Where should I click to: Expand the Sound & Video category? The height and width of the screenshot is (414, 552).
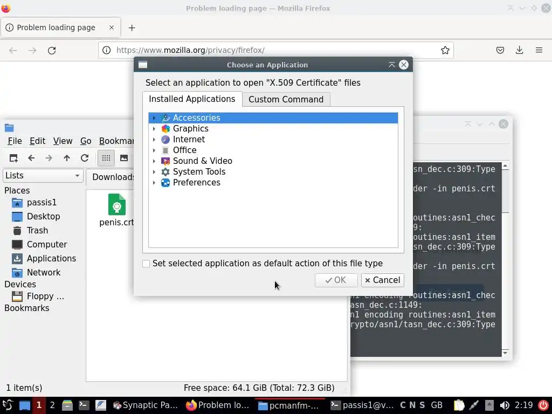(154, 161)
